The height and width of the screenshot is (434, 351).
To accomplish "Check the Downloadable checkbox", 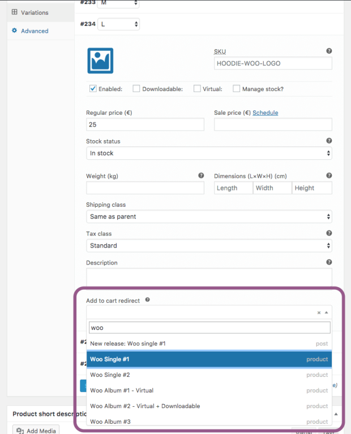I will point(136,89).
